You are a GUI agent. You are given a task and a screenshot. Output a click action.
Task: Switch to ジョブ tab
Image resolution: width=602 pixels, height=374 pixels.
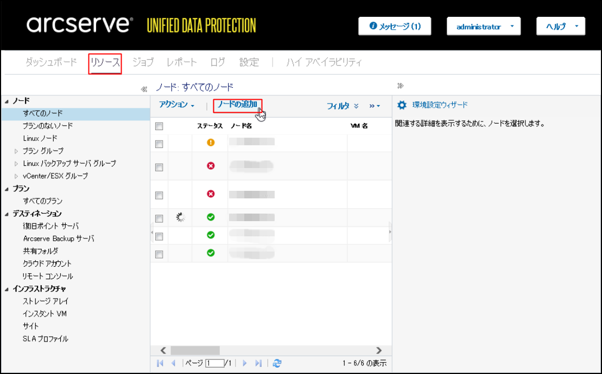tap(143, 62)
